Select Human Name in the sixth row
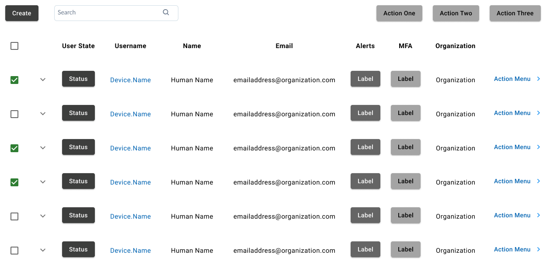The height and width of the screenshot is (265, 550). (192, 251)
